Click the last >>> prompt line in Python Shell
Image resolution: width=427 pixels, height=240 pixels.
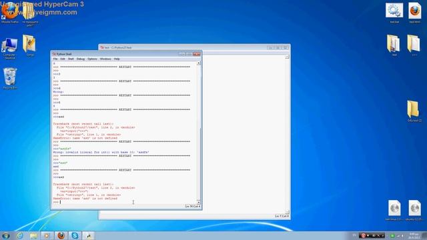[57, 202]
